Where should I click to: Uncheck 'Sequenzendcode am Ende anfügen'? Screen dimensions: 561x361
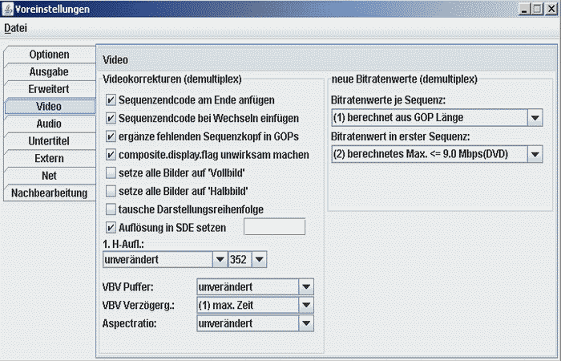(111, 101)
